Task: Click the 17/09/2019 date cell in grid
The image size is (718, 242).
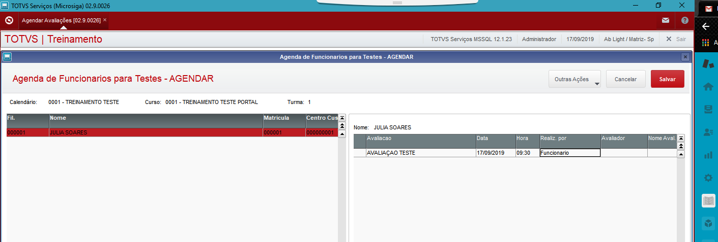Action: point(496,153)
